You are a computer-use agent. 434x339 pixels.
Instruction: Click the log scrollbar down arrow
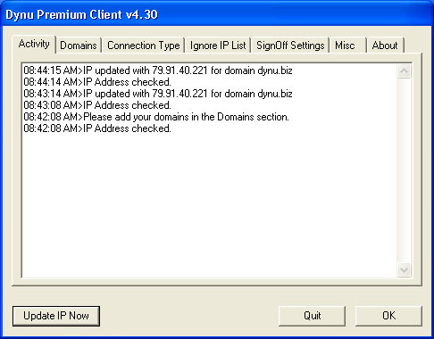click(x=405, y=269)
